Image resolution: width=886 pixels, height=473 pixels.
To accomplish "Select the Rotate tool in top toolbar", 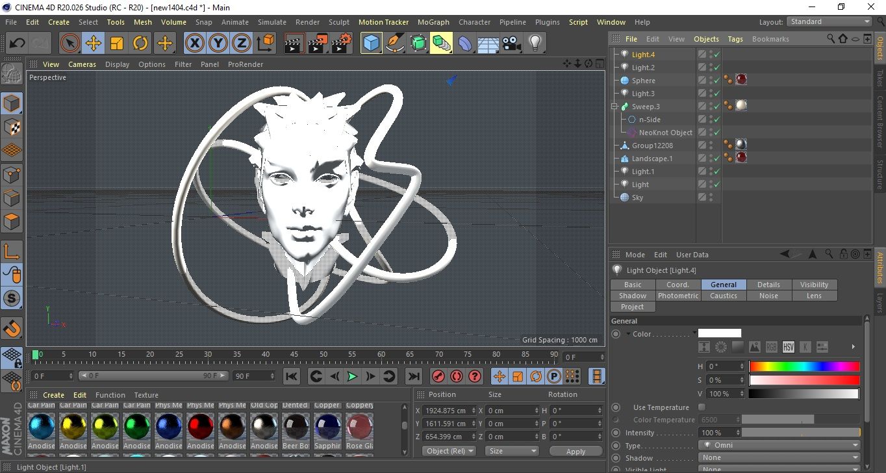I will (x=140, y=44).
